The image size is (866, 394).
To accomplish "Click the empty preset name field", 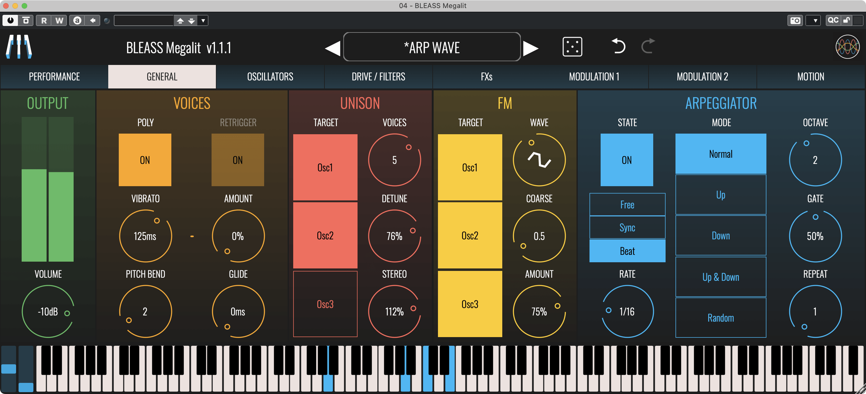I will 144,20.
